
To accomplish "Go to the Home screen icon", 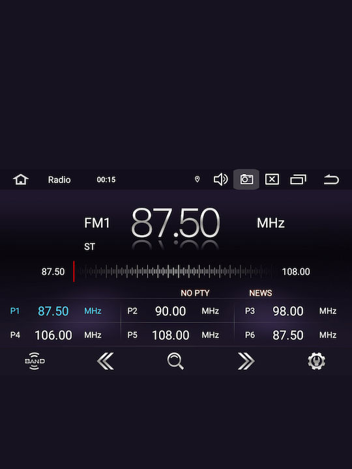I will [21, 180].
